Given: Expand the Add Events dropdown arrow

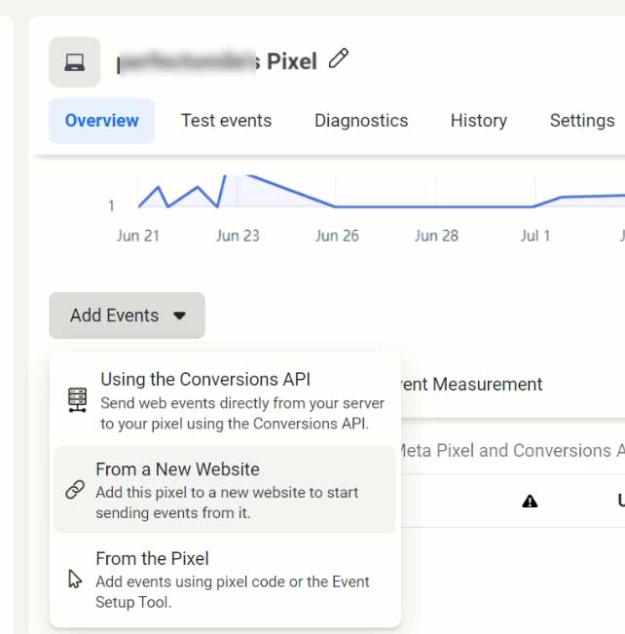Looking at the screenshot, I should (x=179, y=316).
